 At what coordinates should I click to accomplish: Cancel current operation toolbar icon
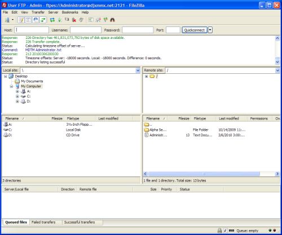[x=67, y=19]
